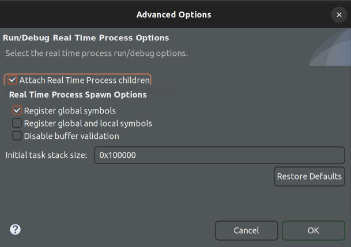Screen dimensions: 351x247
Task: Click the 'Attach Real Time Process children' label text
Action: click(84, 80)
